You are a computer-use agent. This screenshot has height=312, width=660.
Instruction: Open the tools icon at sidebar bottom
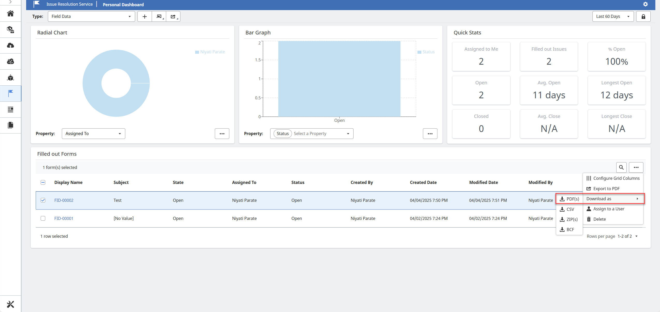click(10, 304)
